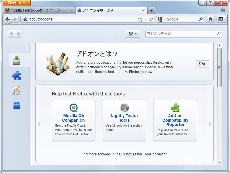Select the Plugins blue brick category
230x173 pixels.
point(17,106)
